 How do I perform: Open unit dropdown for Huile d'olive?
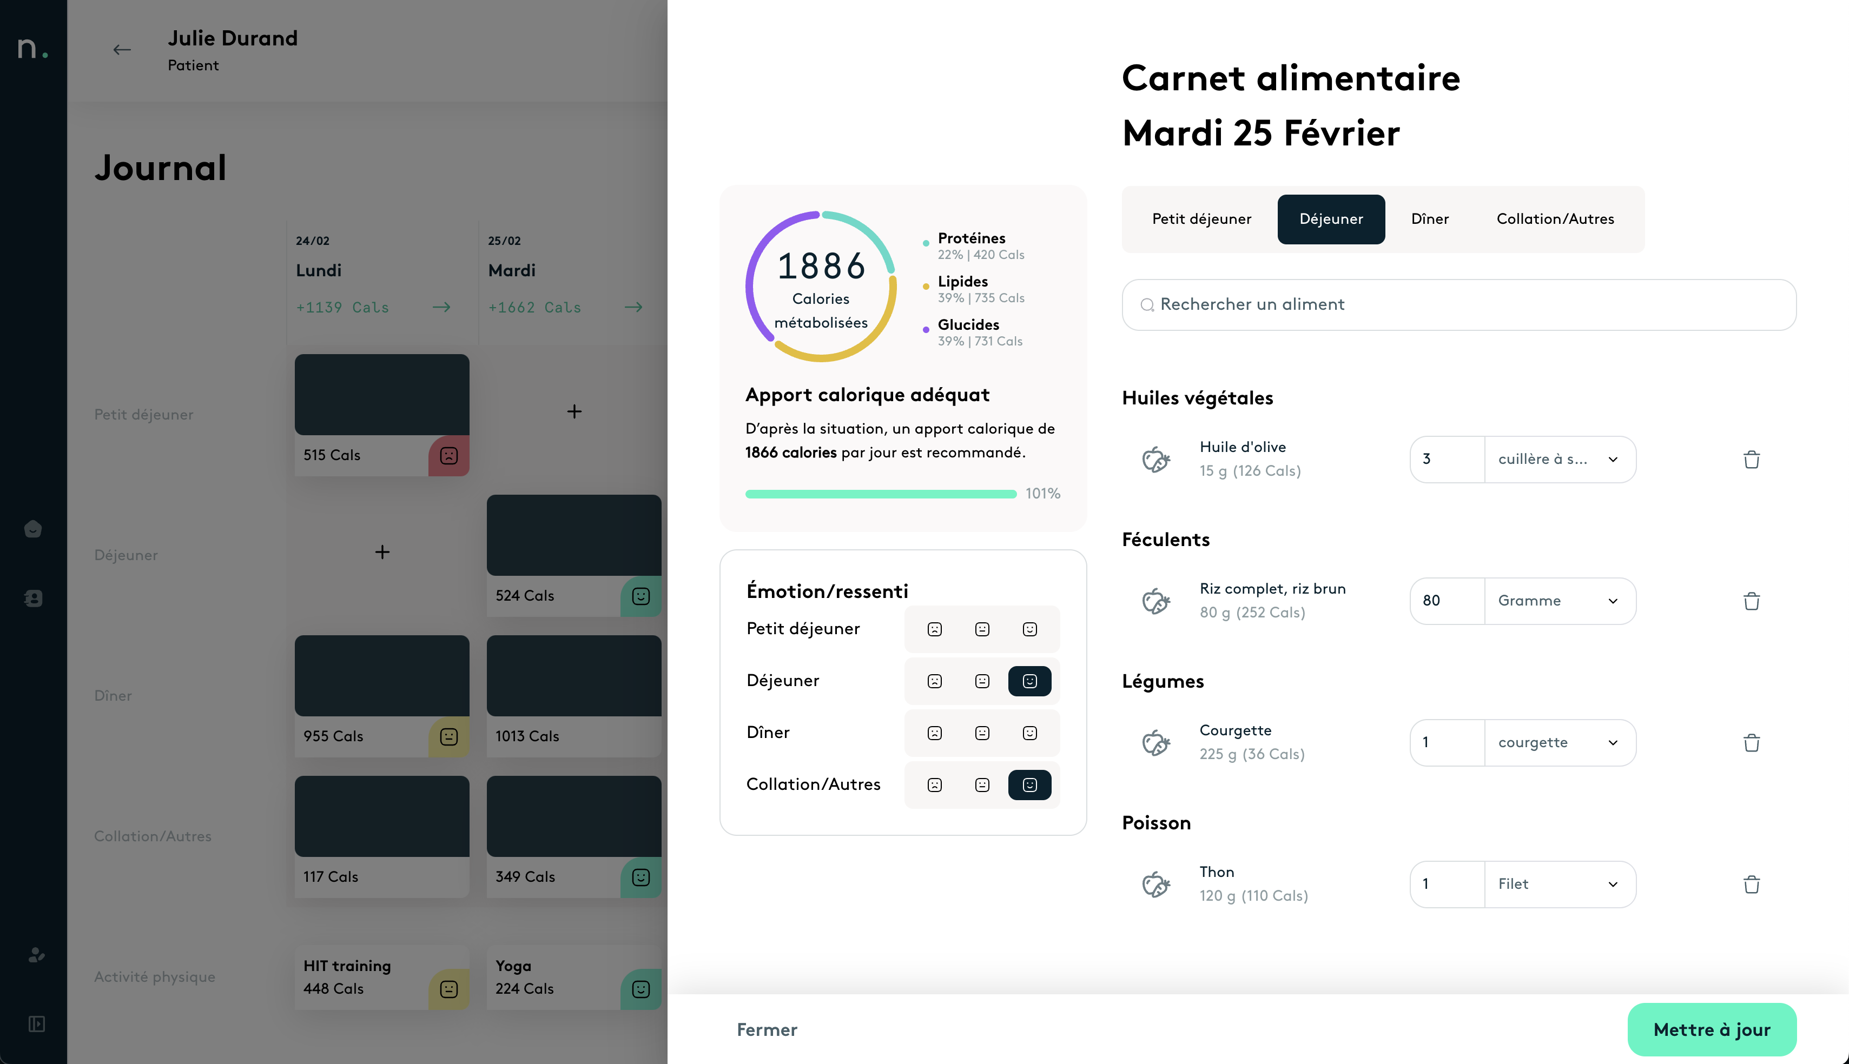point(1560,460)
